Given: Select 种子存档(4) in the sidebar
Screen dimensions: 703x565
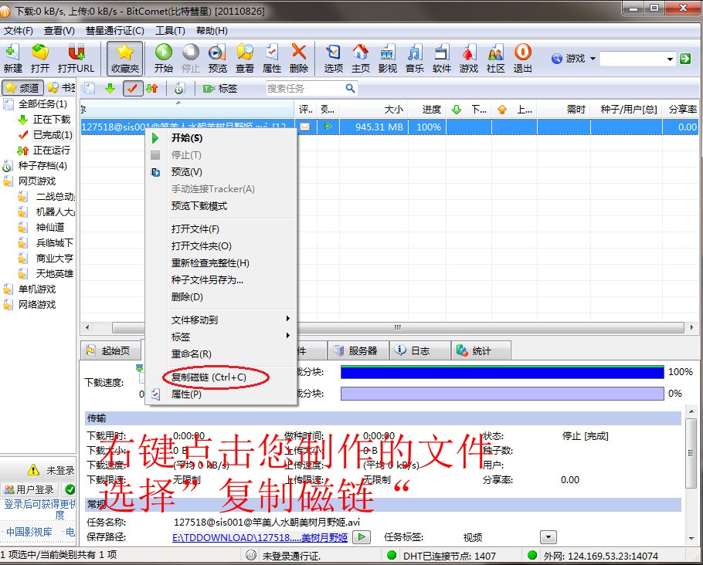Looking at the screenshot, I should [42, 166].
